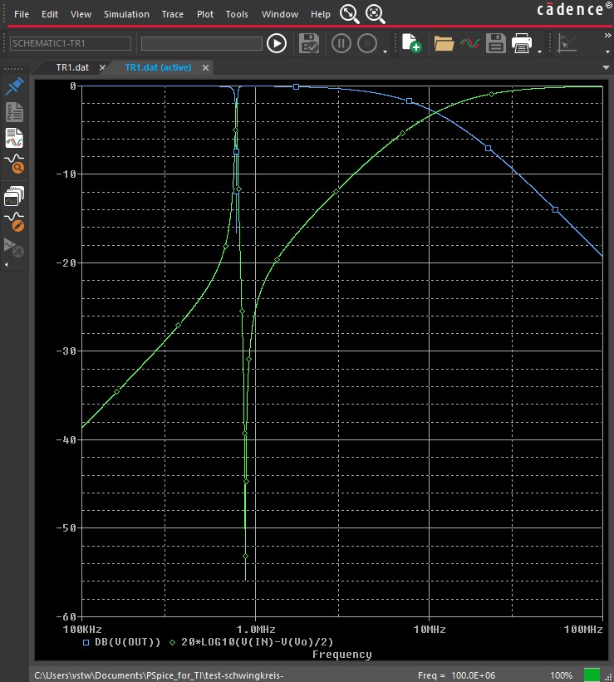614x682 pixels.
Task: Open the Help menu
Action: point(320,14)
